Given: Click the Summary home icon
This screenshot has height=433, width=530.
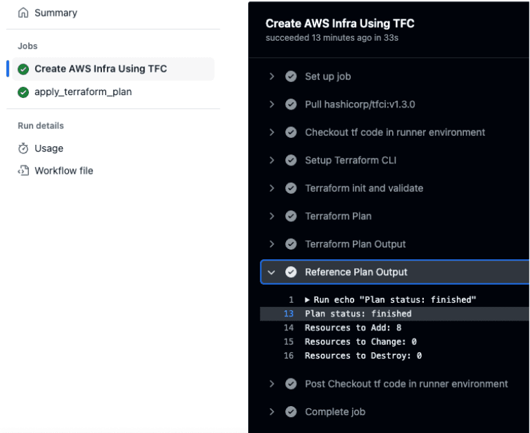Looking at the screenshot, I should point(23,12).
